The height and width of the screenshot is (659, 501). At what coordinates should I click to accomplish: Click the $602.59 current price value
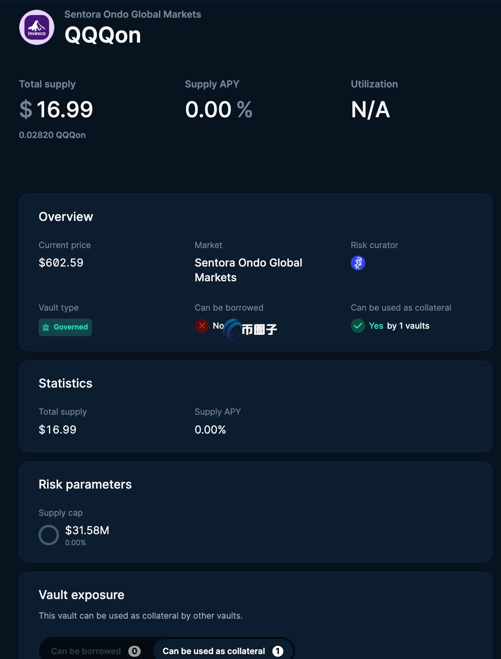[x=61, y=263]
